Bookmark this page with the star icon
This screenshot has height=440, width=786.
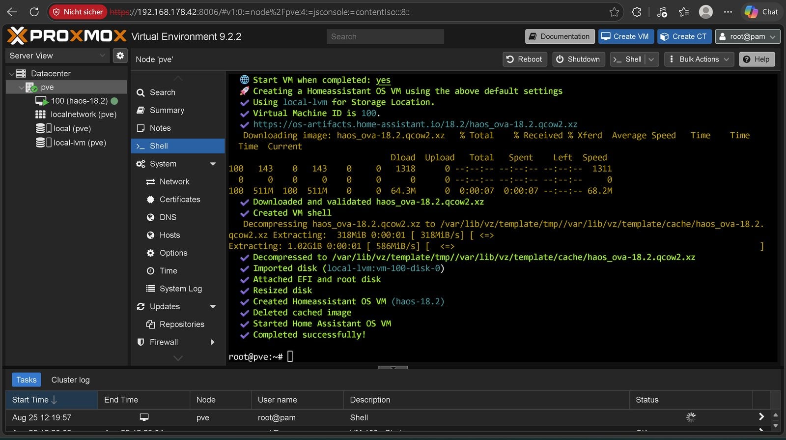tap(614, 12)
